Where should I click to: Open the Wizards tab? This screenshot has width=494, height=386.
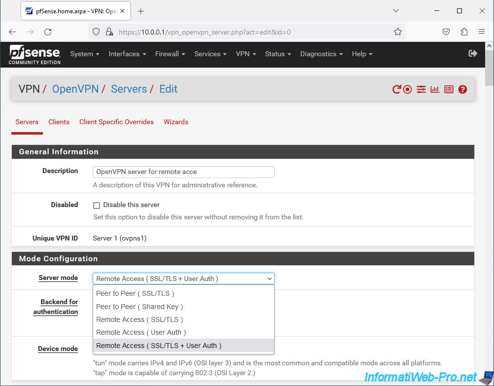tap(176, 122)
